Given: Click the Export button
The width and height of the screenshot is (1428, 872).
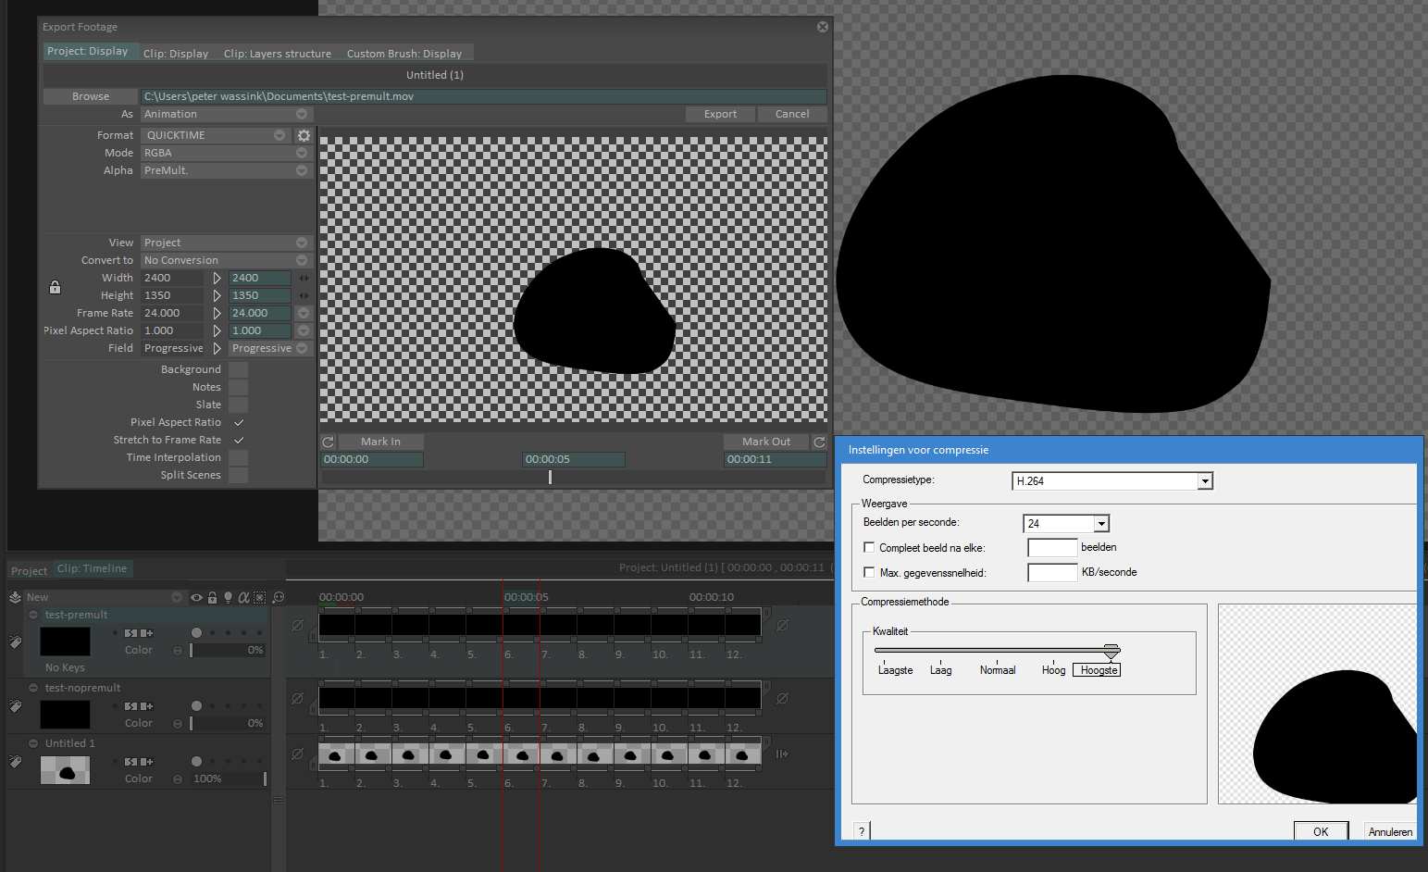Looking at the screenshot, I should tap(720, 114).
